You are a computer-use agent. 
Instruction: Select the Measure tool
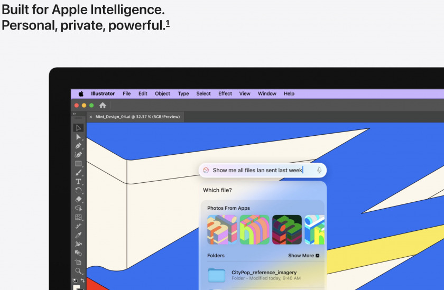pos(78,226)
